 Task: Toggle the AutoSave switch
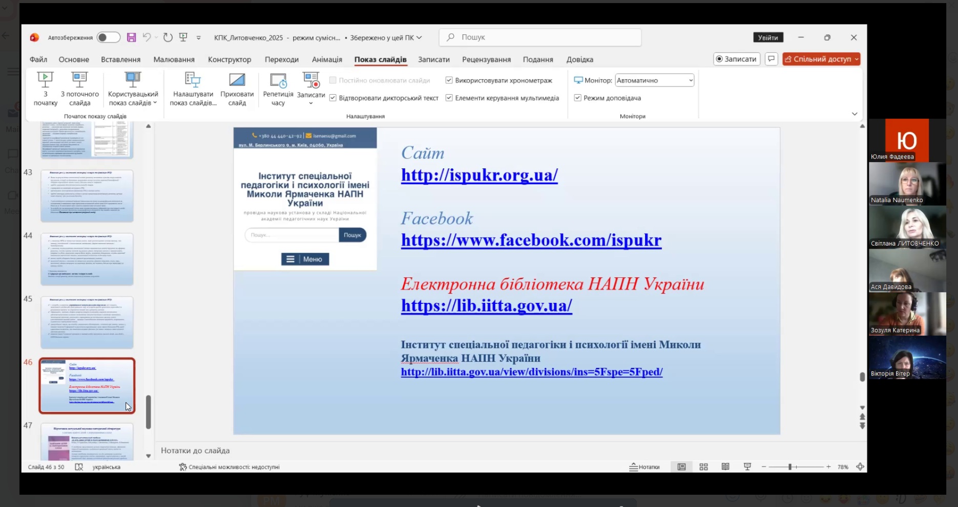coord(108,37)
